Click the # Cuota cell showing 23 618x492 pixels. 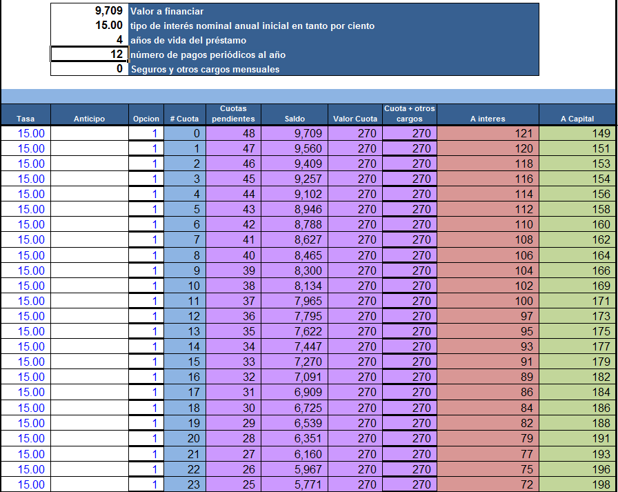tap(184, 484)
